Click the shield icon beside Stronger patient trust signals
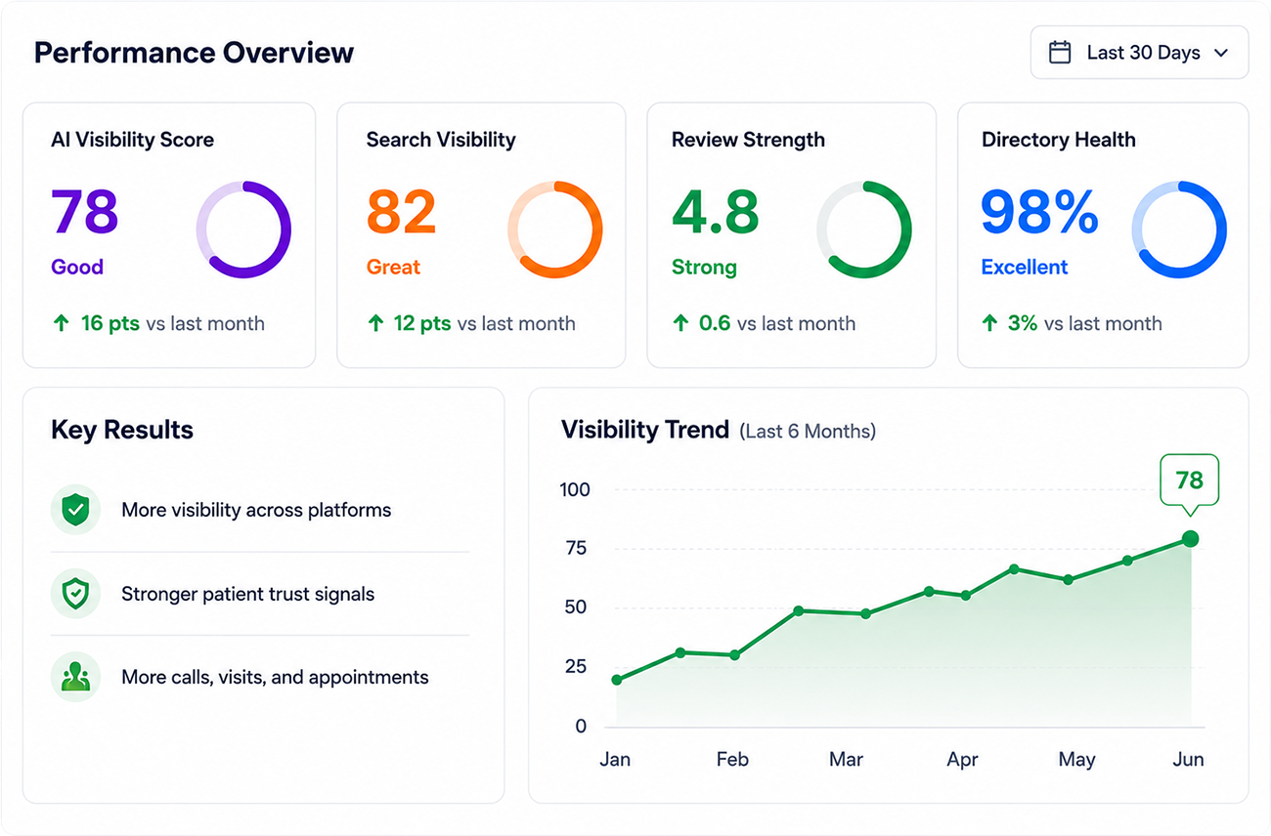The width and height of the screenshot is (1271, 836). 75,593
